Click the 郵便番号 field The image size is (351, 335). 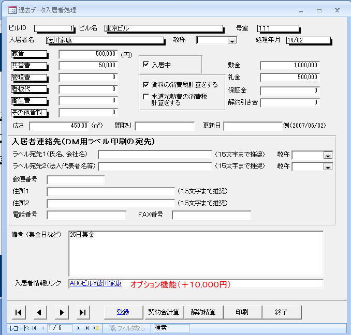point(76,180)
